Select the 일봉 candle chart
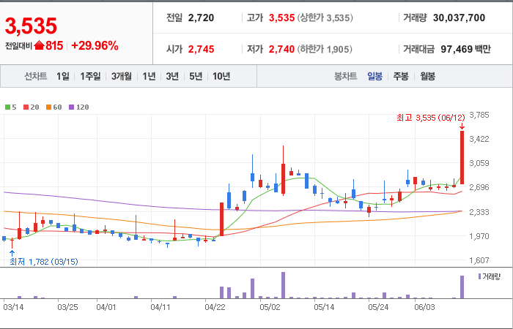513x329 pixels. tap(374, 76)
